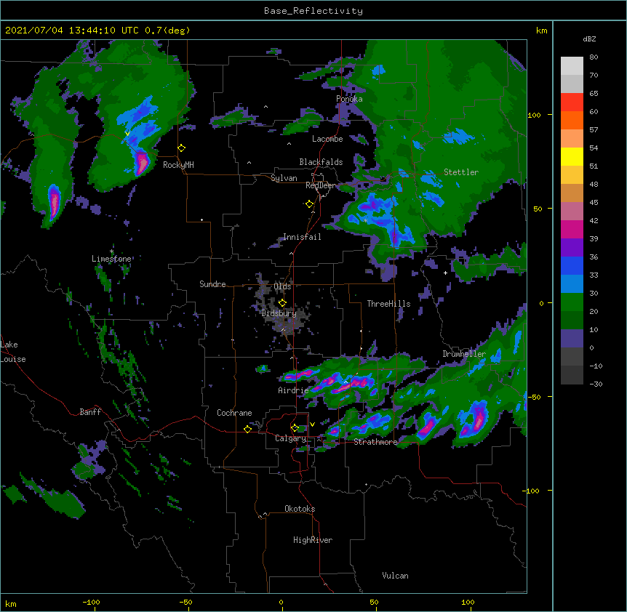This screenshot has height=612, width=627.
Task: Select the light blue 30-33 dBZ swatch
Action: coord(572,284)
